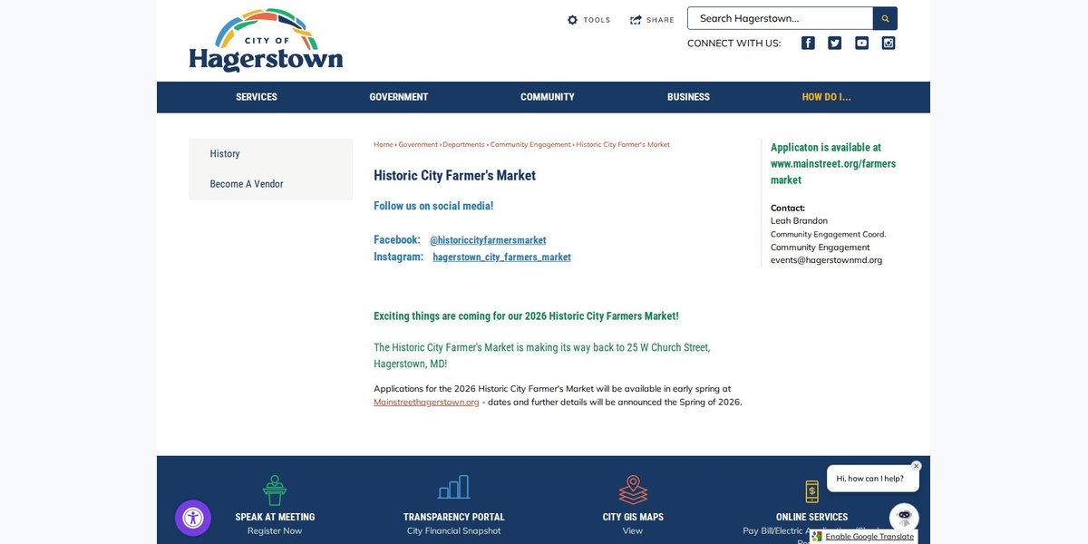
Task: Expand the How Do I... menu
Action: click(826, 97)
